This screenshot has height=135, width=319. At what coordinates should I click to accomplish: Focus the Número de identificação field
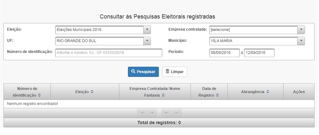pyautogui.click(x=109, y=53)
